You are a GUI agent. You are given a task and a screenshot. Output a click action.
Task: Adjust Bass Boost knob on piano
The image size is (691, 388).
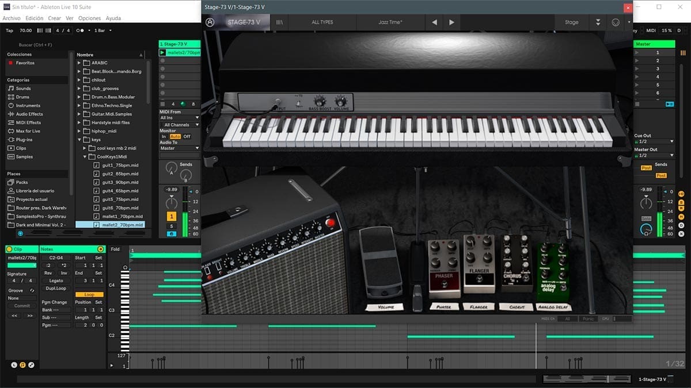pos(320,101)
